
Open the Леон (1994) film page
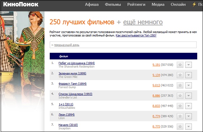coord(67,114)
